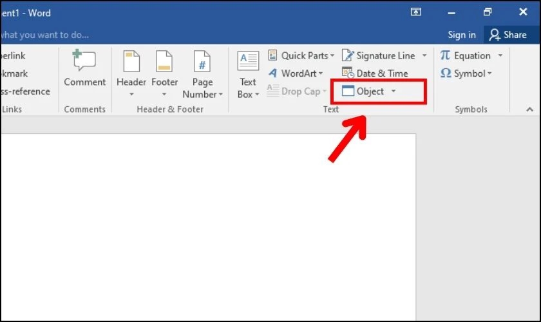Click the Date & Time icon
541x322 pixels.
click(x=348, y=73)
